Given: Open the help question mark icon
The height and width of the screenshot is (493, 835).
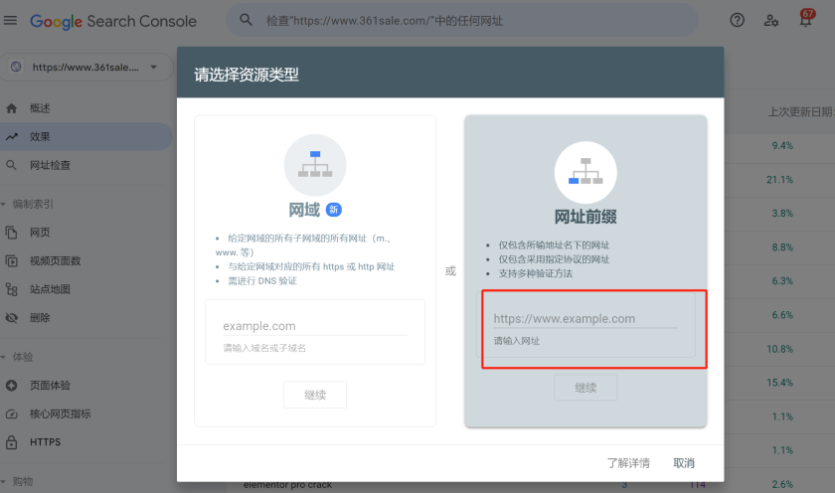Looking at the screenshot, I should (737, 20).
